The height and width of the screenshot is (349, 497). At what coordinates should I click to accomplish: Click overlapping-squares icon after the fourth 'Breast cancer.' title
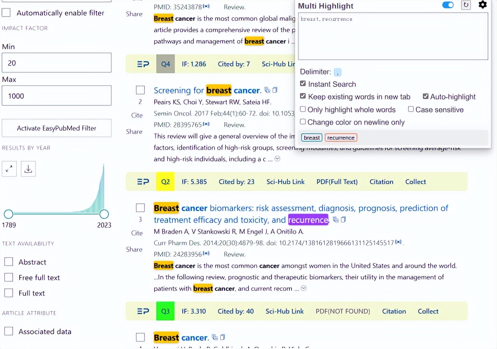click(x=215, y=337)
